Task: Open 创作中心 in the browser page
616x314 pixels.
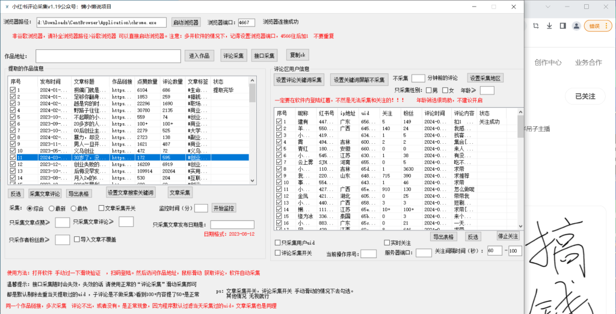Action: [x=547, y=63]
